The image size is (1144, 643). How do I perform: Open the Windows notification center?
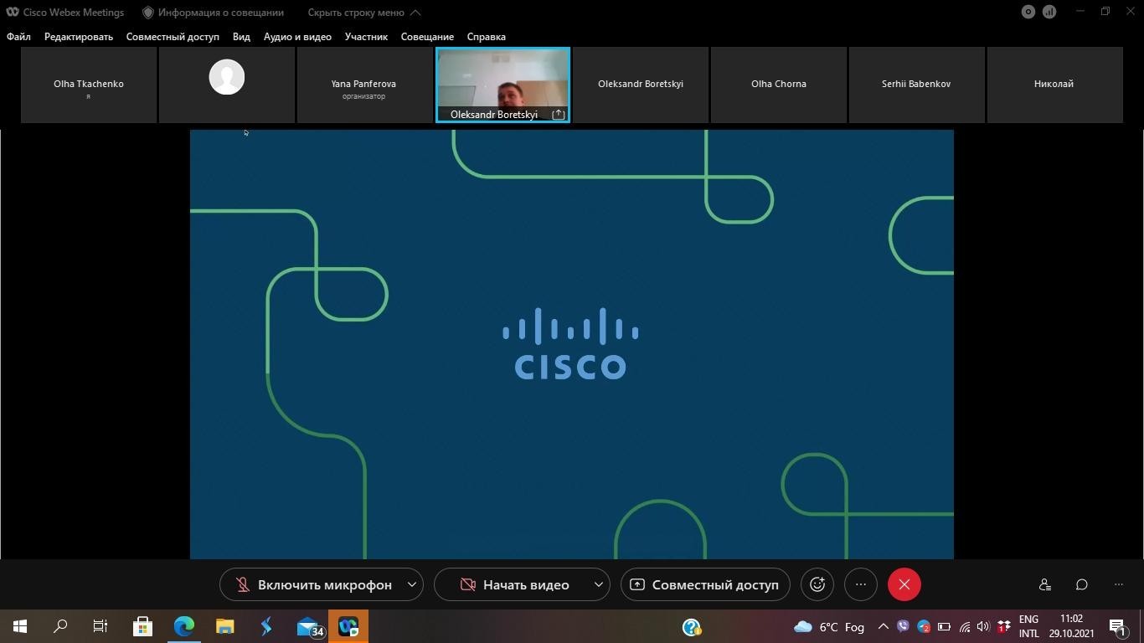pyautogui.click(x=1118, y=626)
